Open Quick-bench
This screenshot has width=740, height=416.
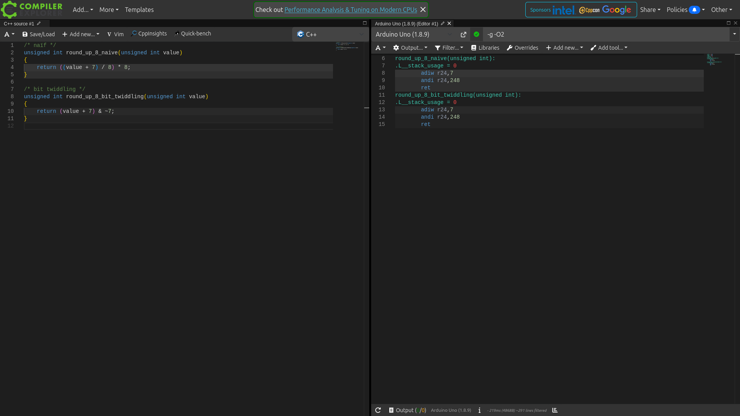(192, 34)
